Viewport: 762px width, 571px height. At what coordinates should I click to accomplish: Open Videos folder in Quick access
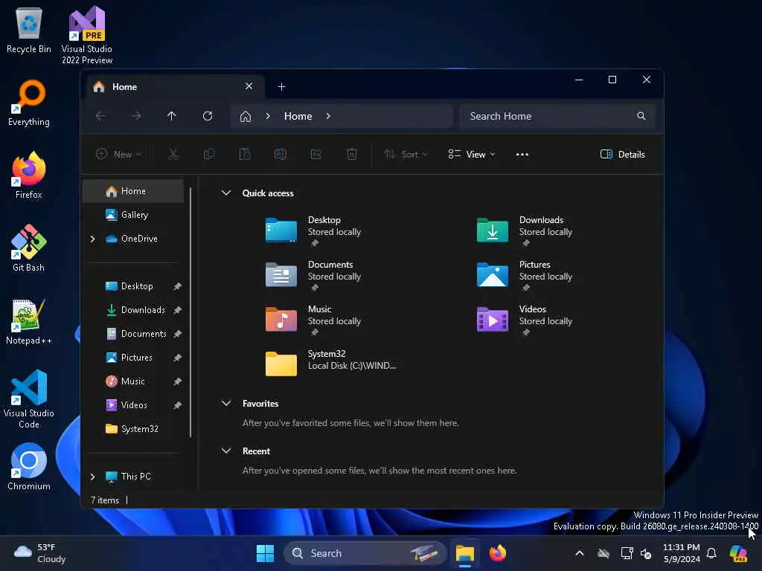525,320
